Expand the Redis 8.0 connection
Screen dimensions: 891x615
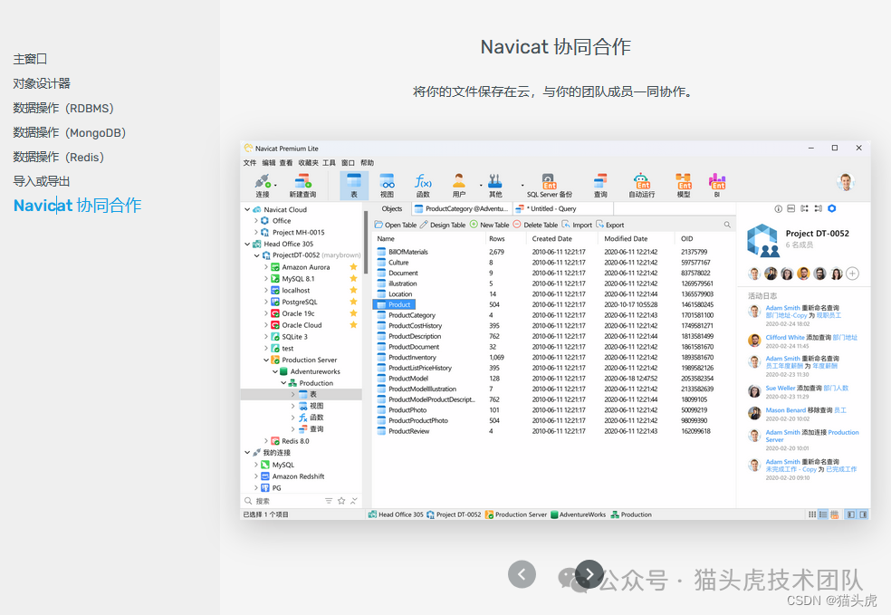[265, 440]
